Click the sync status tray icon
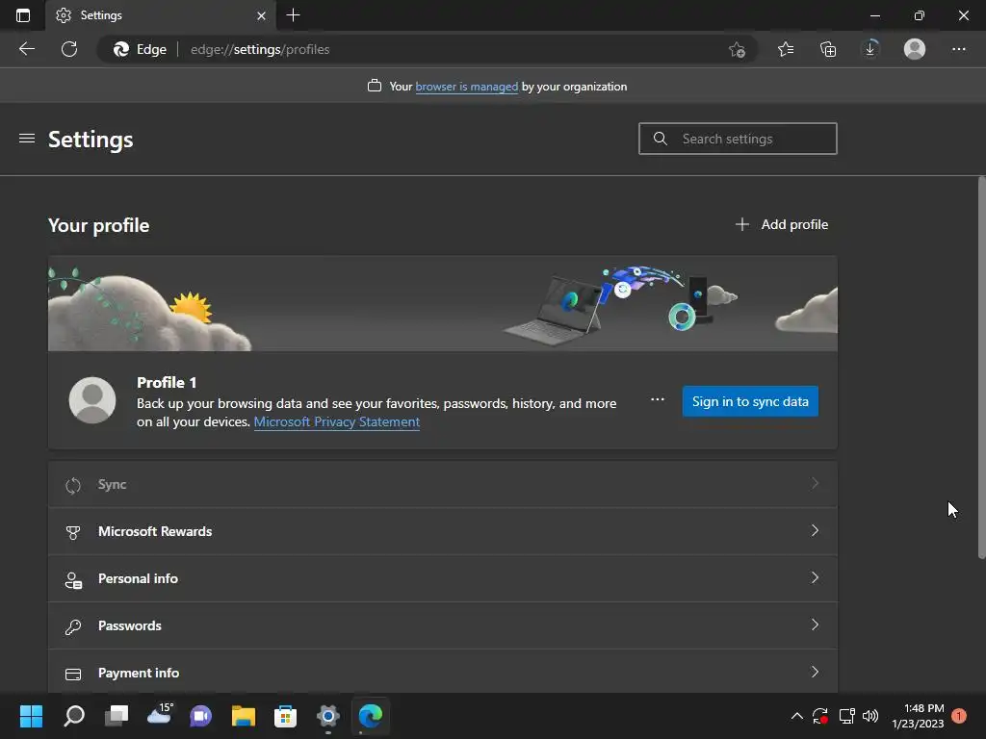Viewport: 986px width, 739px height. coord(820,716)
